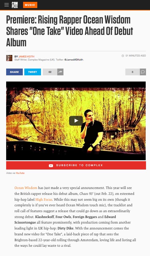
Task: Click the Complex logo
Action: 15,5
